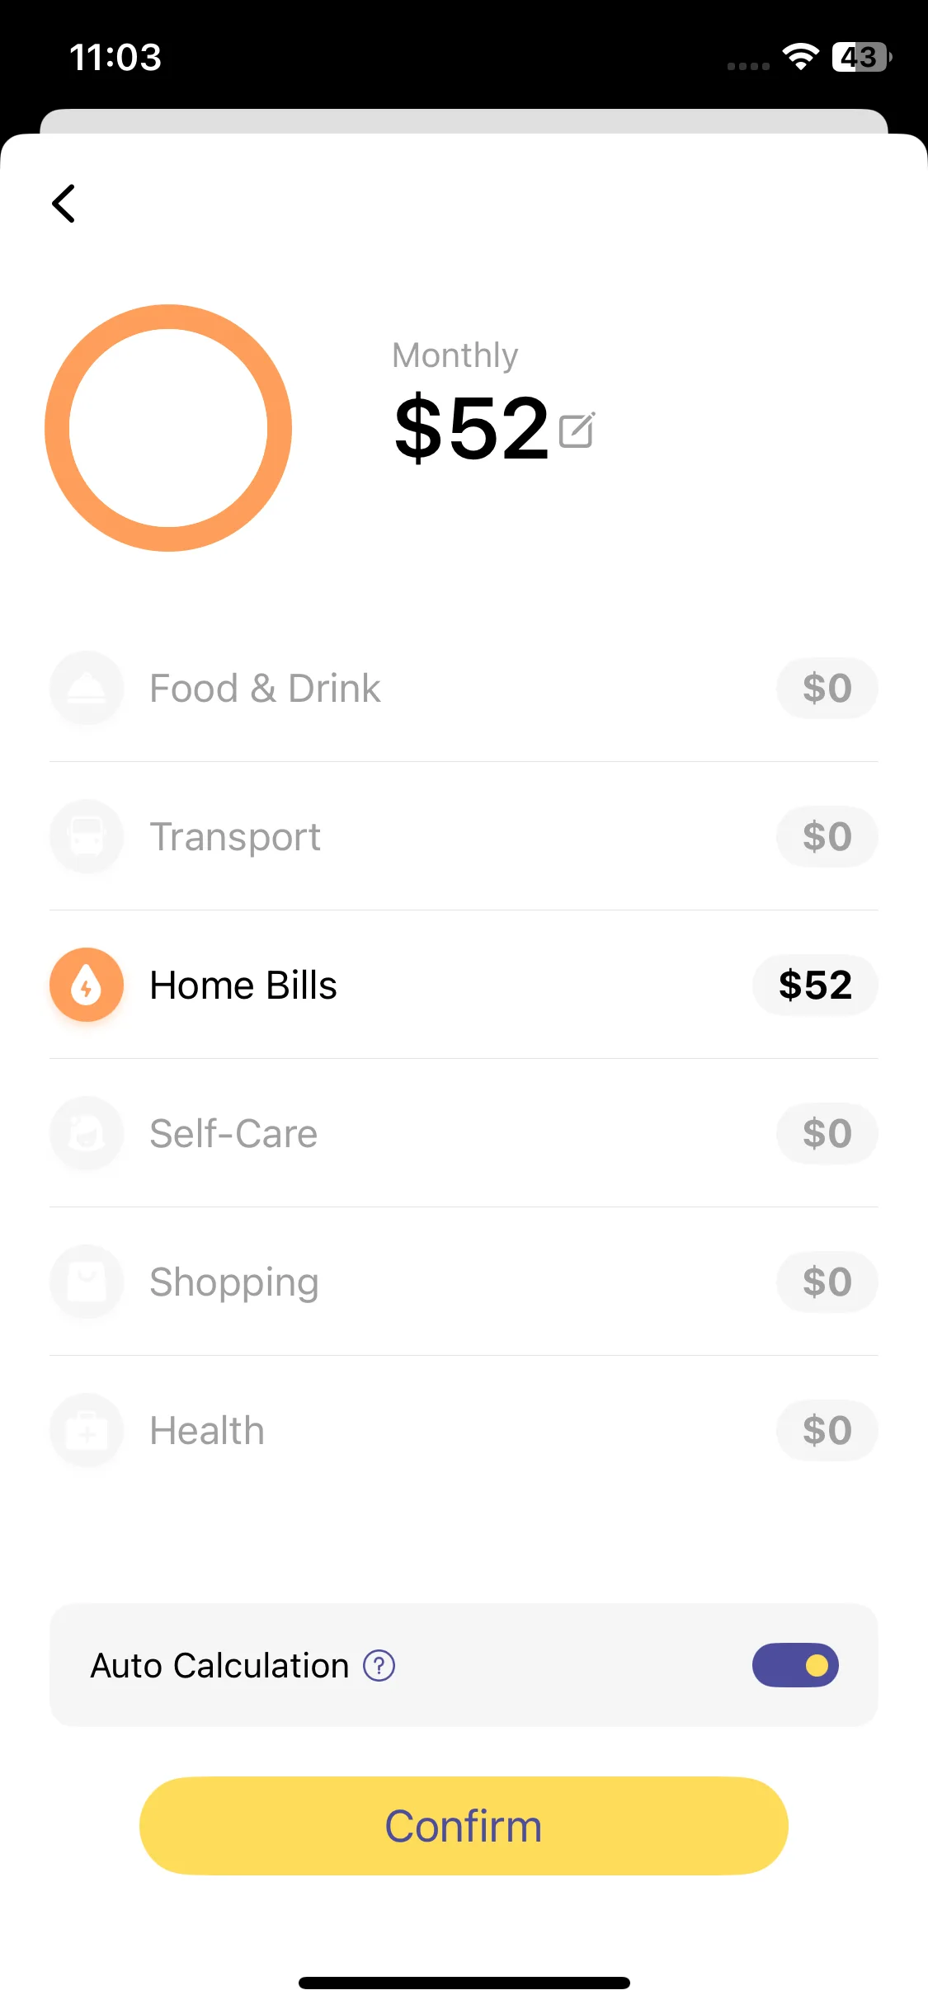
Task: Enter a Health budget amount
Action: pyautogui.click(x=827, y=1430)
